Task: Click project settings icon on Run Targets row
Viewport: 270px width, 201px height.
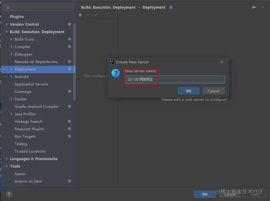Action: point(70,136)
